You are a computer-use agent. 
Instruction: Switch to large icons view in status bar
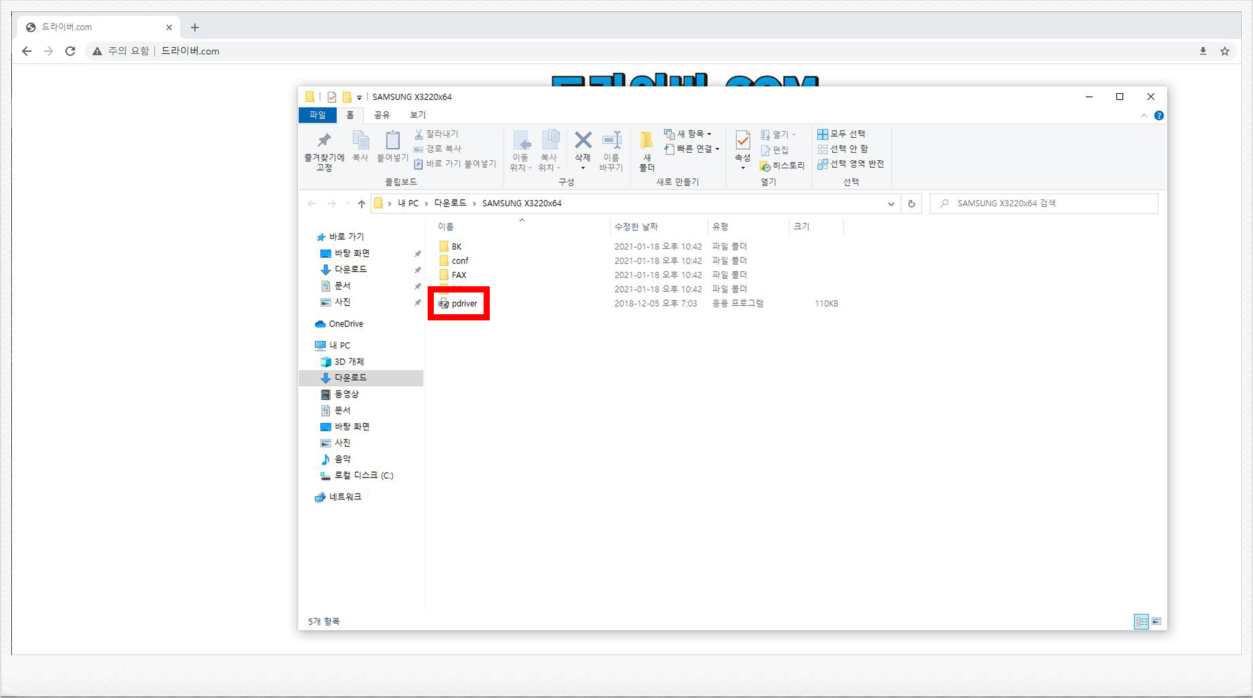[x=1156, y=621]
